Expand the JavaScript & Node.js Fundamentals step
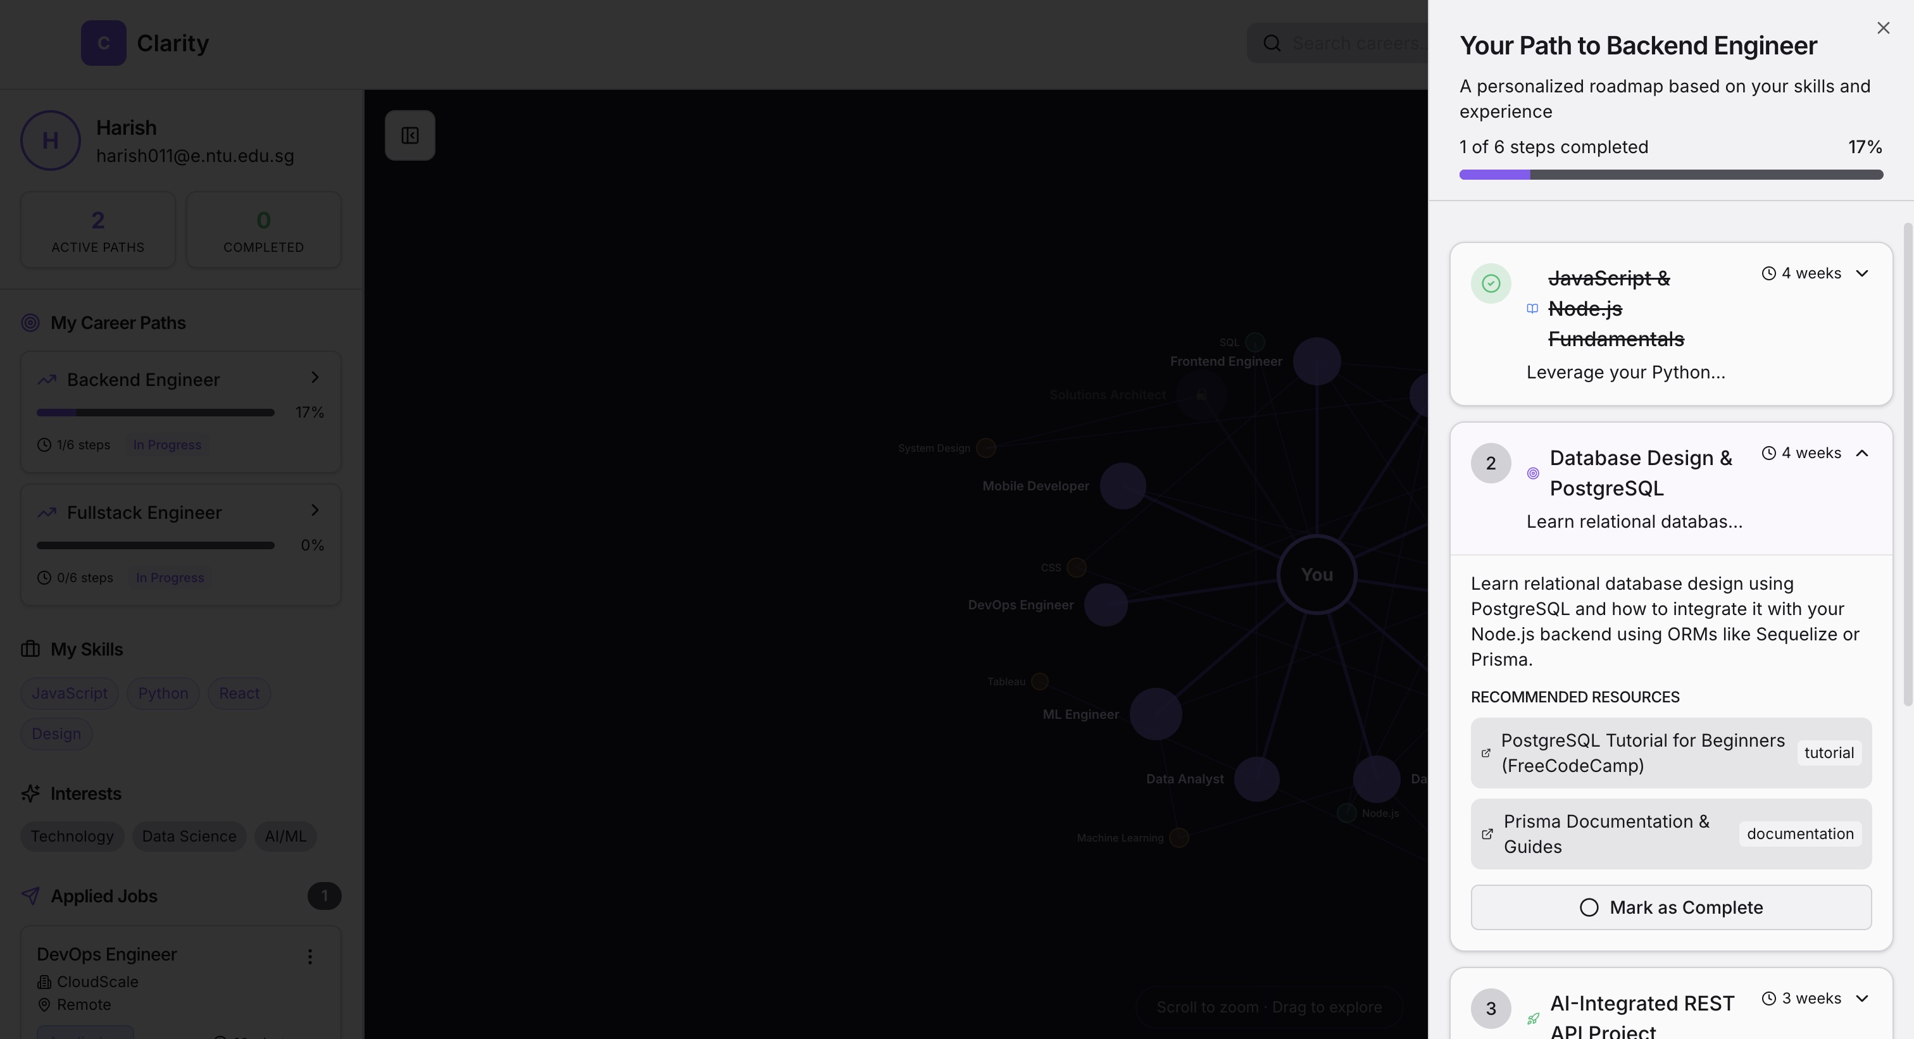The height and width of the screenshot is (1039, 1914). tap(1861, 273)
